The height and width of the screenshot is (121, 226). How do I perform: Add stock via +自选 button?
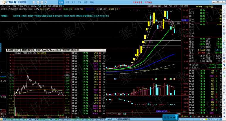(181, 6)
